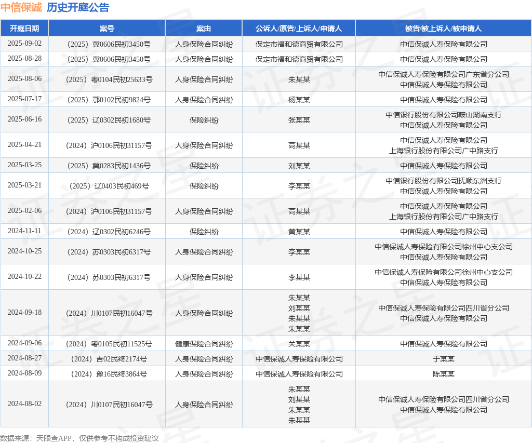This screenshot has width=532, height=443.
Task: Click the date 2025-09-02
Action: (x=24, y=44)
